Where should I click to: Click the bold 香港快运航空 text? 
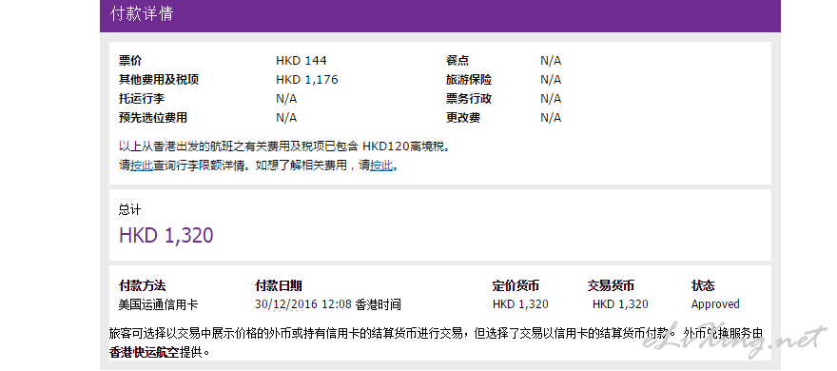click(x=145, y=352)
